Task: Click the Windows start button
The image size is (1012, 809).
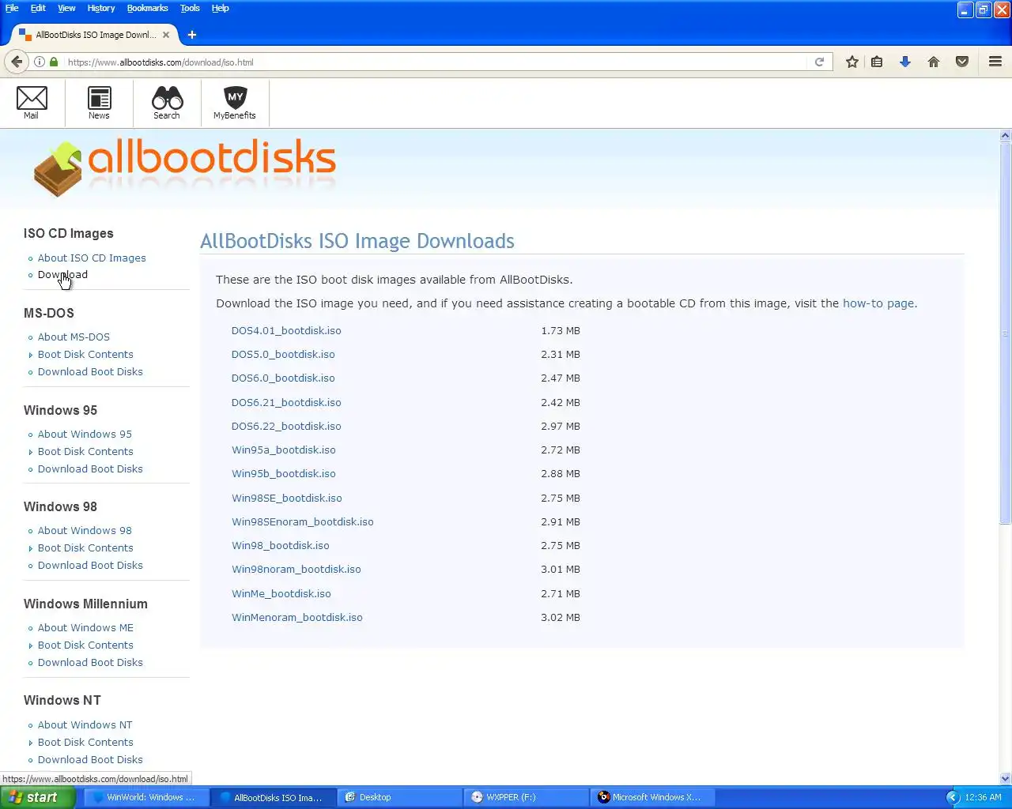Action: tap(37, 797)
